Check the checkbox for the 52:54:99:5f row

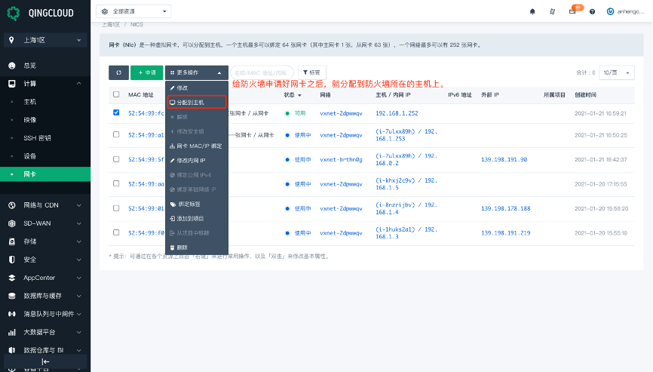point(116,159)
